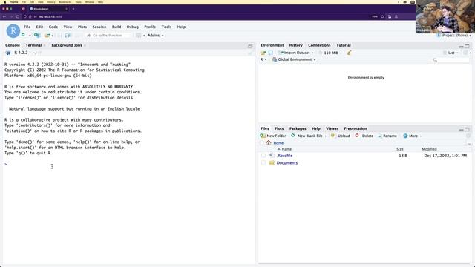Image resolution: width=475 pixels, height=267 pixels.
Task: Open the Import Dataset dropdown
Action: coord(296,53)
